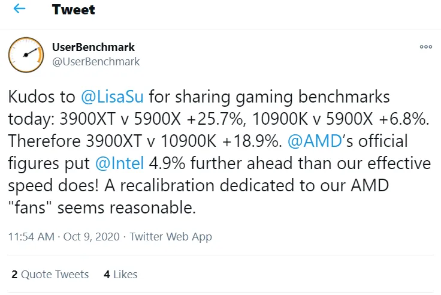441x295 pixels.
Task: Click the @UserBenchmark handle
Action: pyautogui.click(x=96, y=61)
